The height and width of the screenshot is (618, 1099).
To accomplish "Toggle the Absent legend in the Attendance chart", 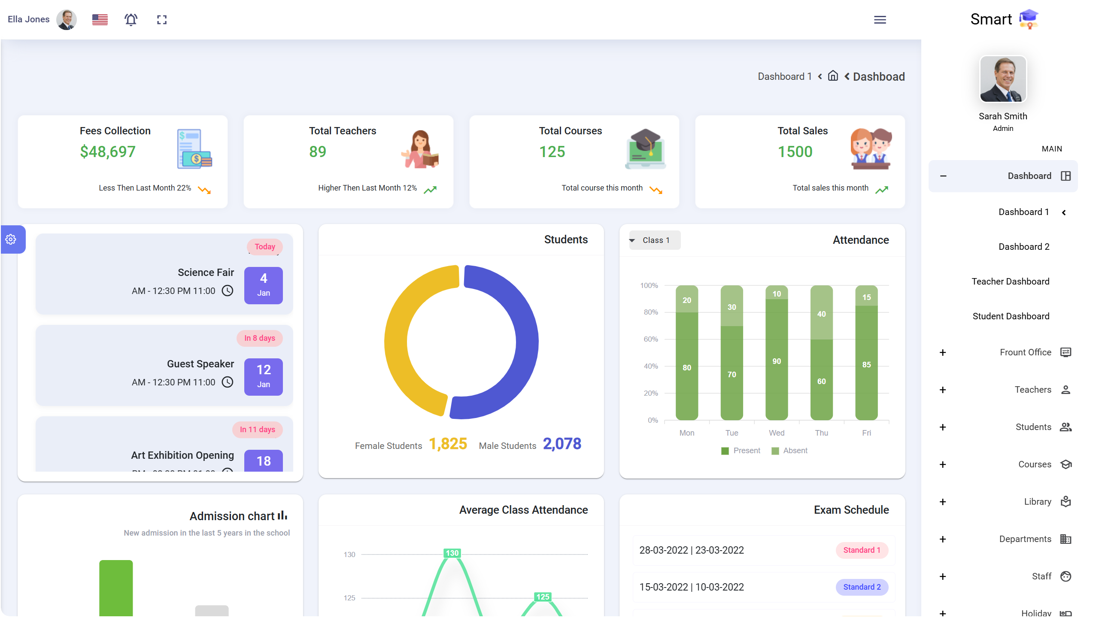I will click(x=790, y=450).
